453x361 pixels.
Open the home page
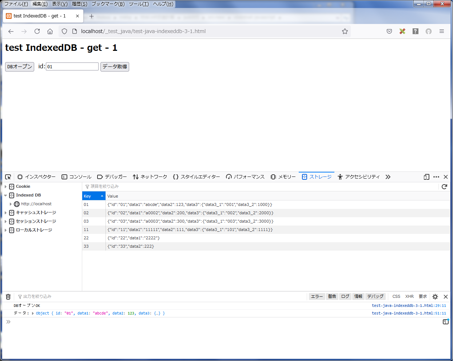[50, 31]
